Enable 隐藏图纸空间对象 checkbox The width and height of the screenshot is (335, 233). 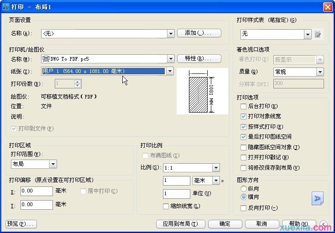[x=243, y=147]
